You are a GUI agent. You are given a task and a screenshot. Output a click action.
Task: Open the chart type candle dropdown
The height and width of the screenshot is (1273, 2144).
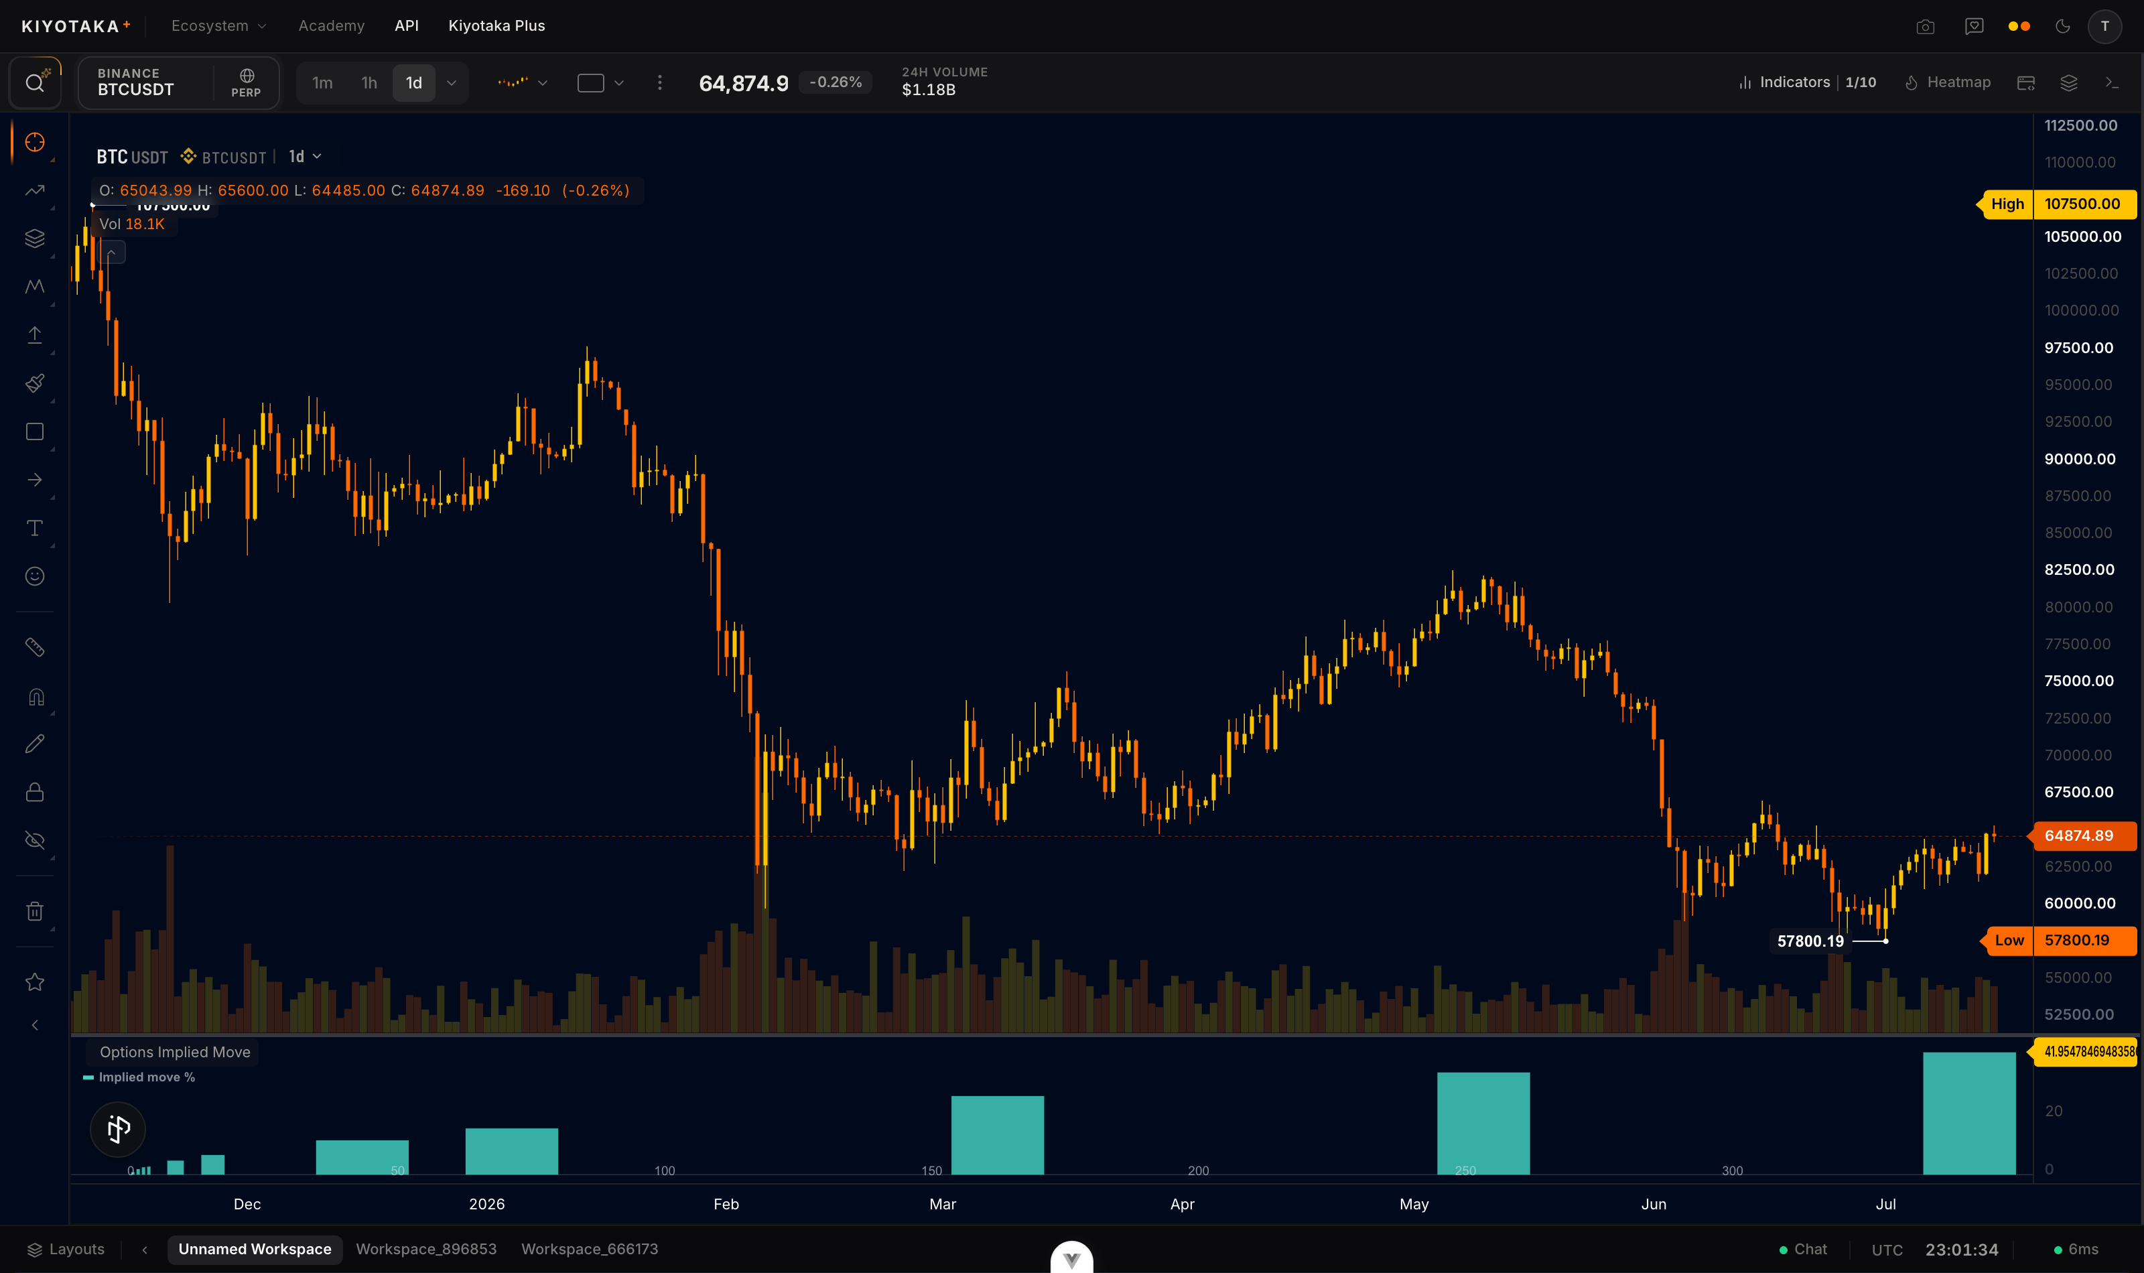(523, 82)
